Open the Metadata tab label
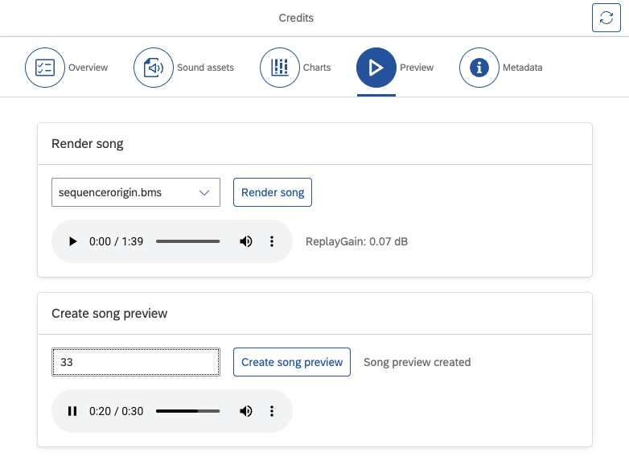This screenshot has width=629, height=469. point(523,68)
